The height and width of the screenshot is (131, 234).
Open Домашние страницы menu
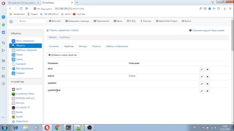pyautogui.click(x=77, y=21)
